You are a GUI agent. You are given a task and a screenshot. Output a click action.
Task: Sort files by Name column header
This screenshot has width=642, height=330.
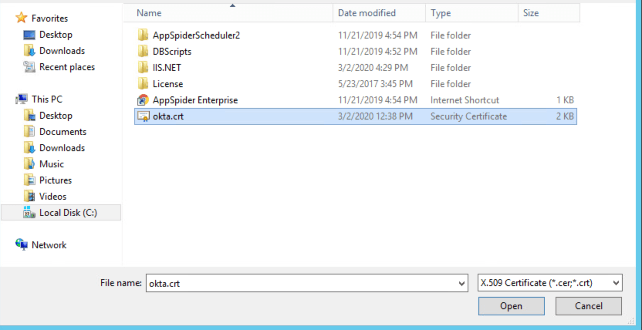point(149,13)
